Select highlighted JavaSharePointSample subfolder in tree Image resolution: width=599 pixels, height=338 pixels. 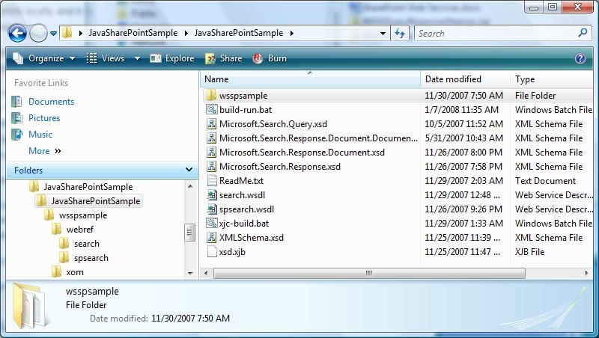[96, 200]
